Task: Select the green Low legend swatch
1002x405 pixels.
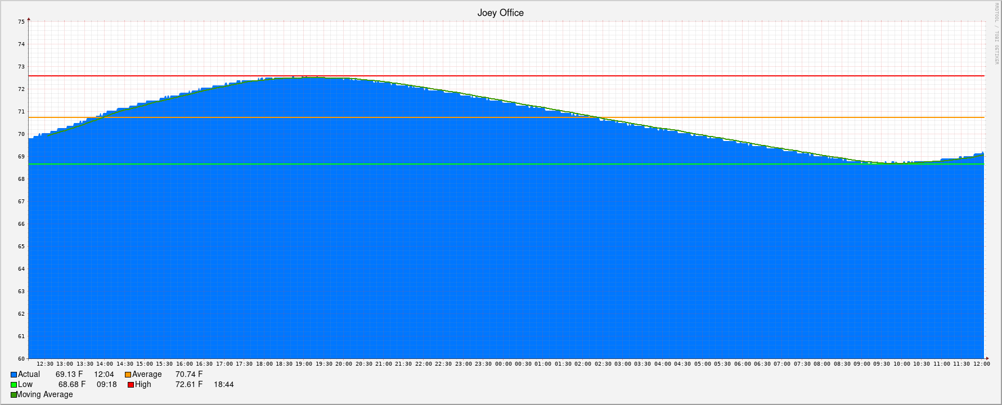Action: [x=14, y=385]
